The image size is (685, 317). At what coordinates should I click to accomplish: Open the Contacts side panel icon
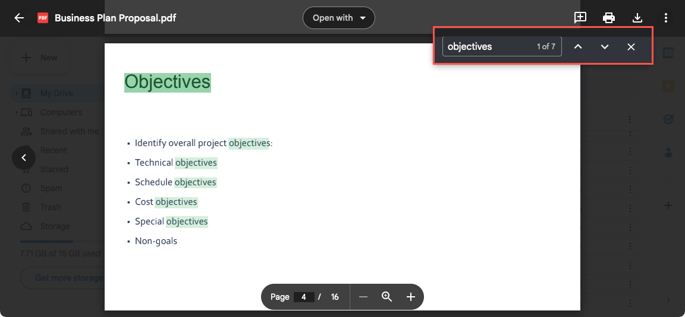click(668, 153)
